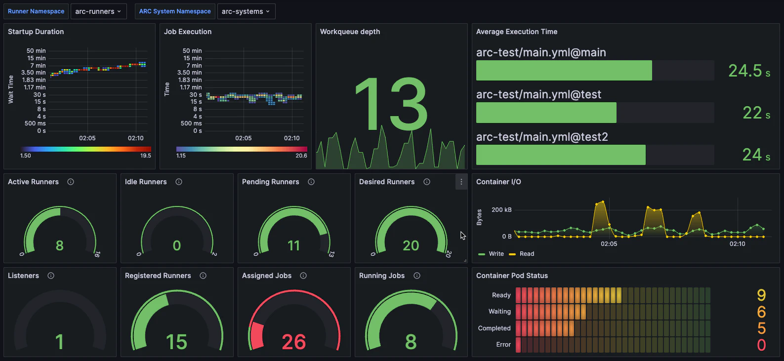Image resolution: width=784 pixels, height=361 pixels.
Task: Open the arc-runners namespace dropdown
Action: tap(98, 11)
